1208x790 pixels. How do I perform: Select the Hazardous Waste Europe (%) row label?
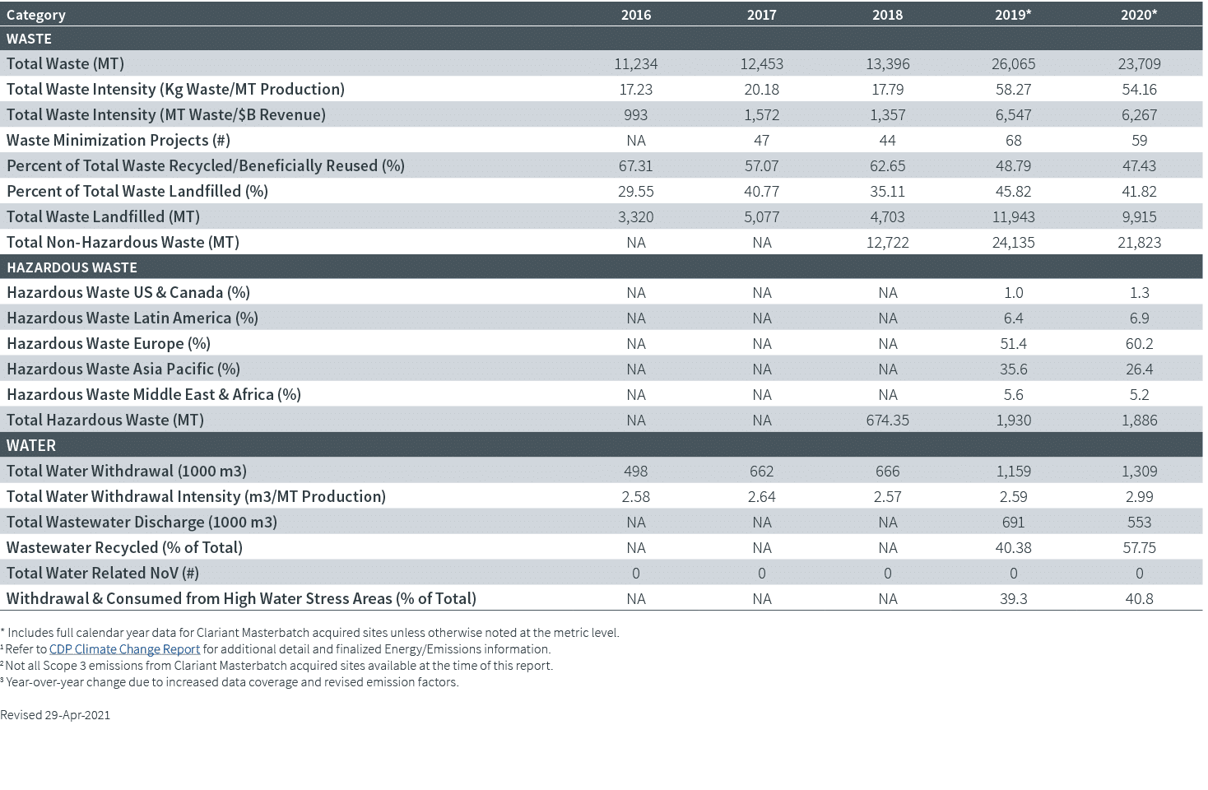[x=108, y=343]
